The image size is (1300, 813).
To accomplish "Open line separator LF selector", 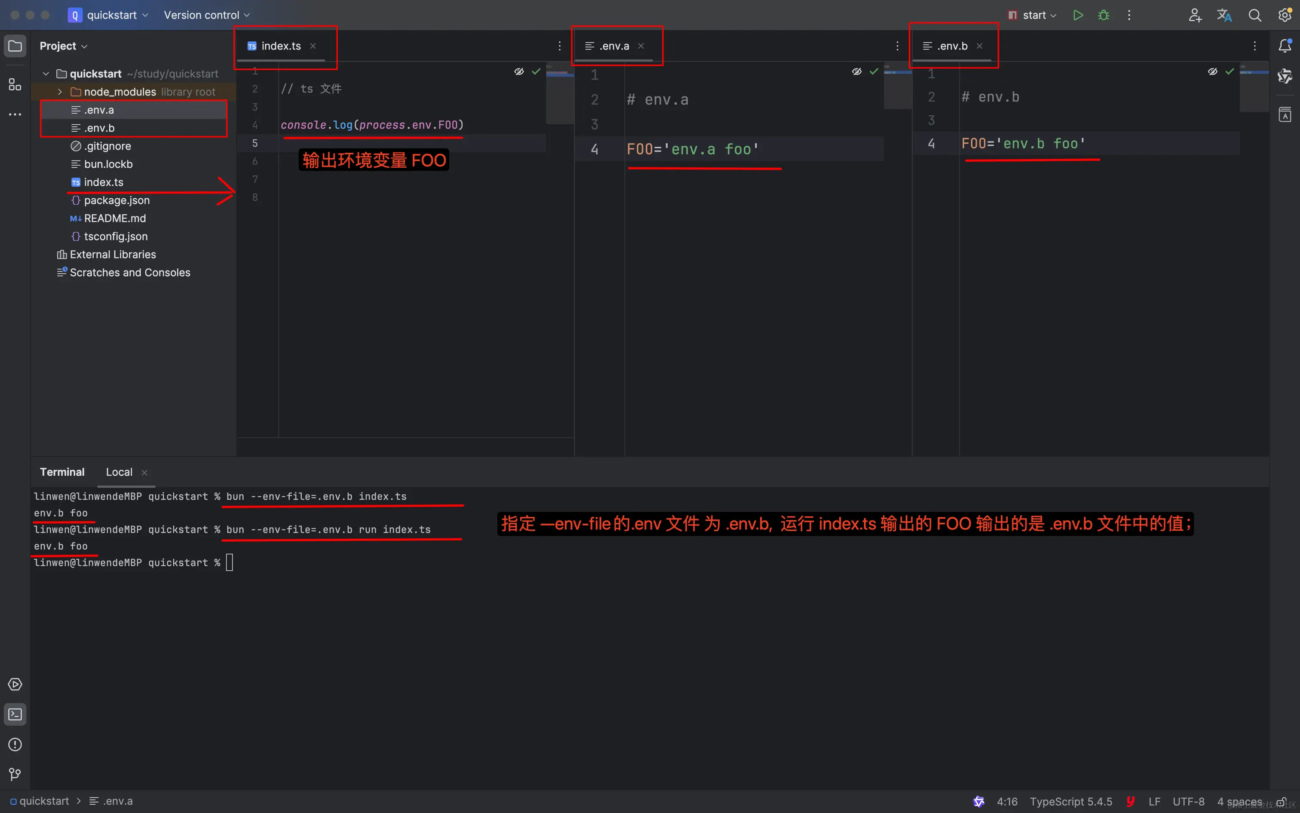I will pos(1154,802).
